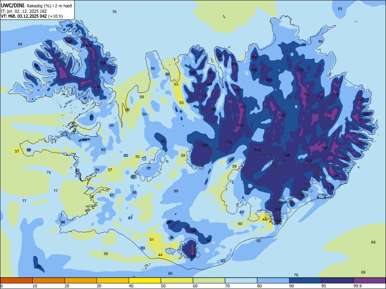Image resolution: width=386 pixels, height=289 pixels.
Task: Click the '89' humidity value on the map
Action: tap(176, 191)
